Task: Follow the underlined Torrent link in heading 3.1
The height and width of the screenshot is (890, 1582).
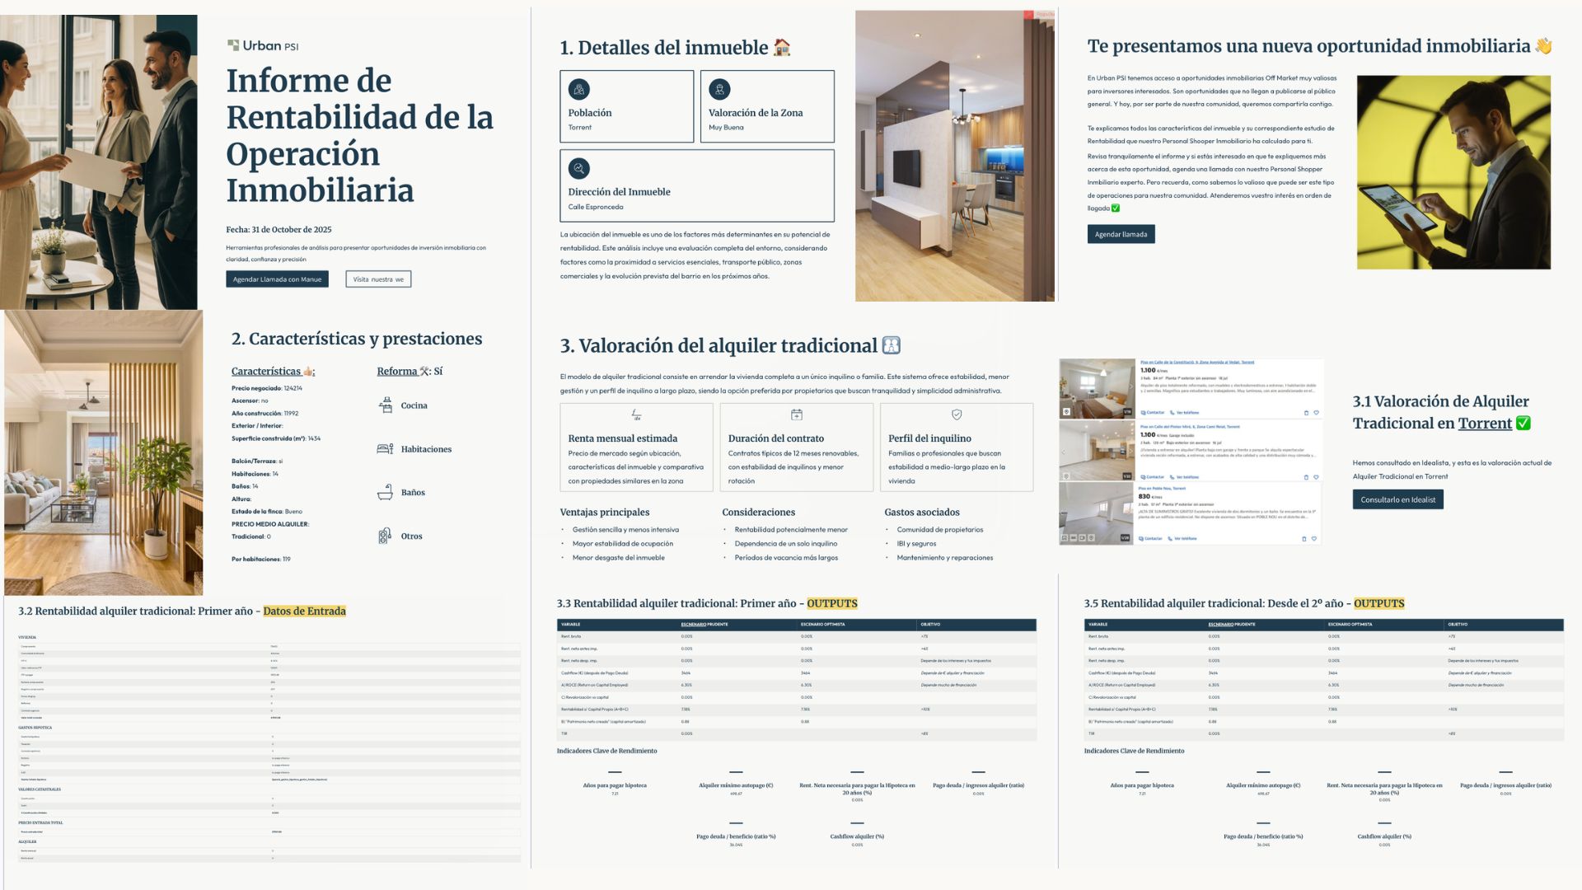Action: 1485,423
